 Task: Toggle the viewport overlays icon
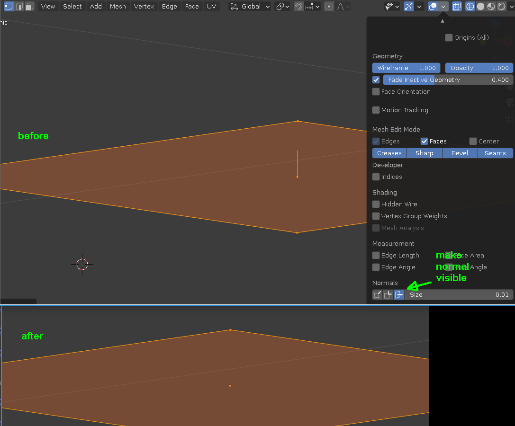point(433,6)
